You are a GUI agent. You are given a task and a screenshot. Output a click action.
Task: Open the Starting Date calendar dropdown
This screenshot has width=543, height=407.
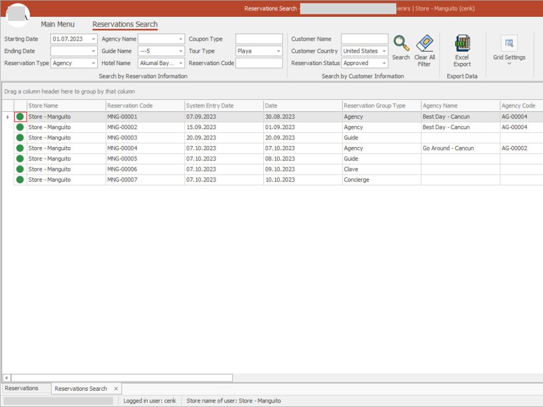pyautogui.click(x=93, y=39)
